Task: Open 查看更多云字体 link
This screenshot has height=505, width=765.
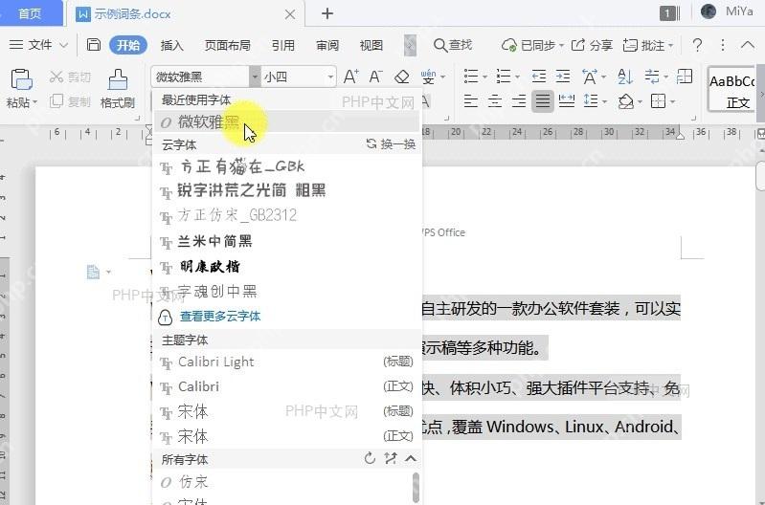Action: point(220,316)
